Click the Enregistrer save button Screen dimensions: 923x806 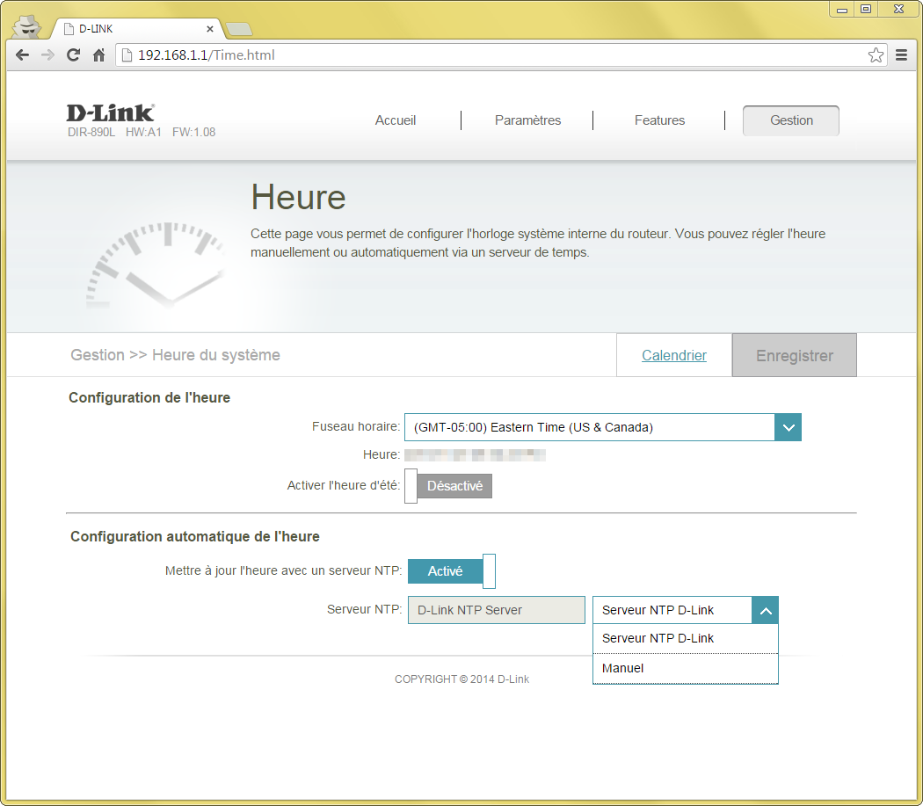coord(794,355)
